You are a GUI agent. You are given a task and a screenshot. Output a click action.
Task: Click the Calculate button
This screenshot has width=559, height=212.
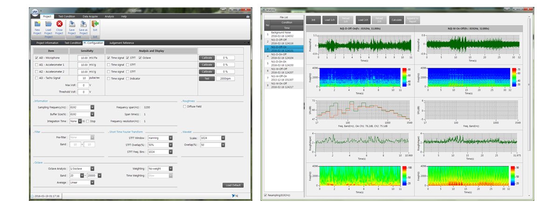pos(397,20)
